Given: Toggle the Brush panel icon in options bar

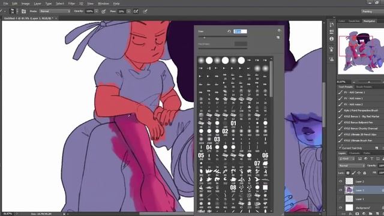Looking at the screenshot, I should [x=23, y=11].
